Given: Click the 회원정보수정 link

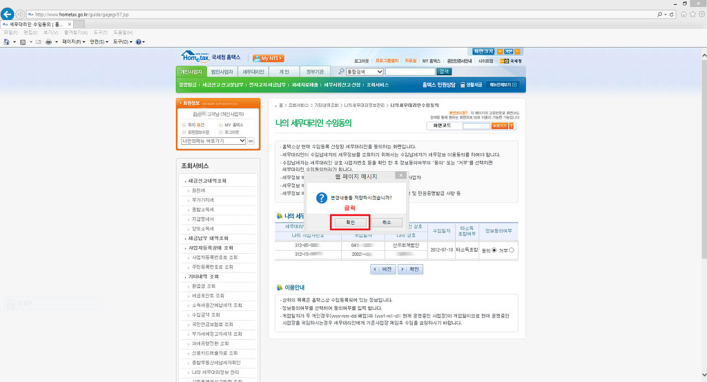Looking at the screenshot, I should (x=198, y=132).
